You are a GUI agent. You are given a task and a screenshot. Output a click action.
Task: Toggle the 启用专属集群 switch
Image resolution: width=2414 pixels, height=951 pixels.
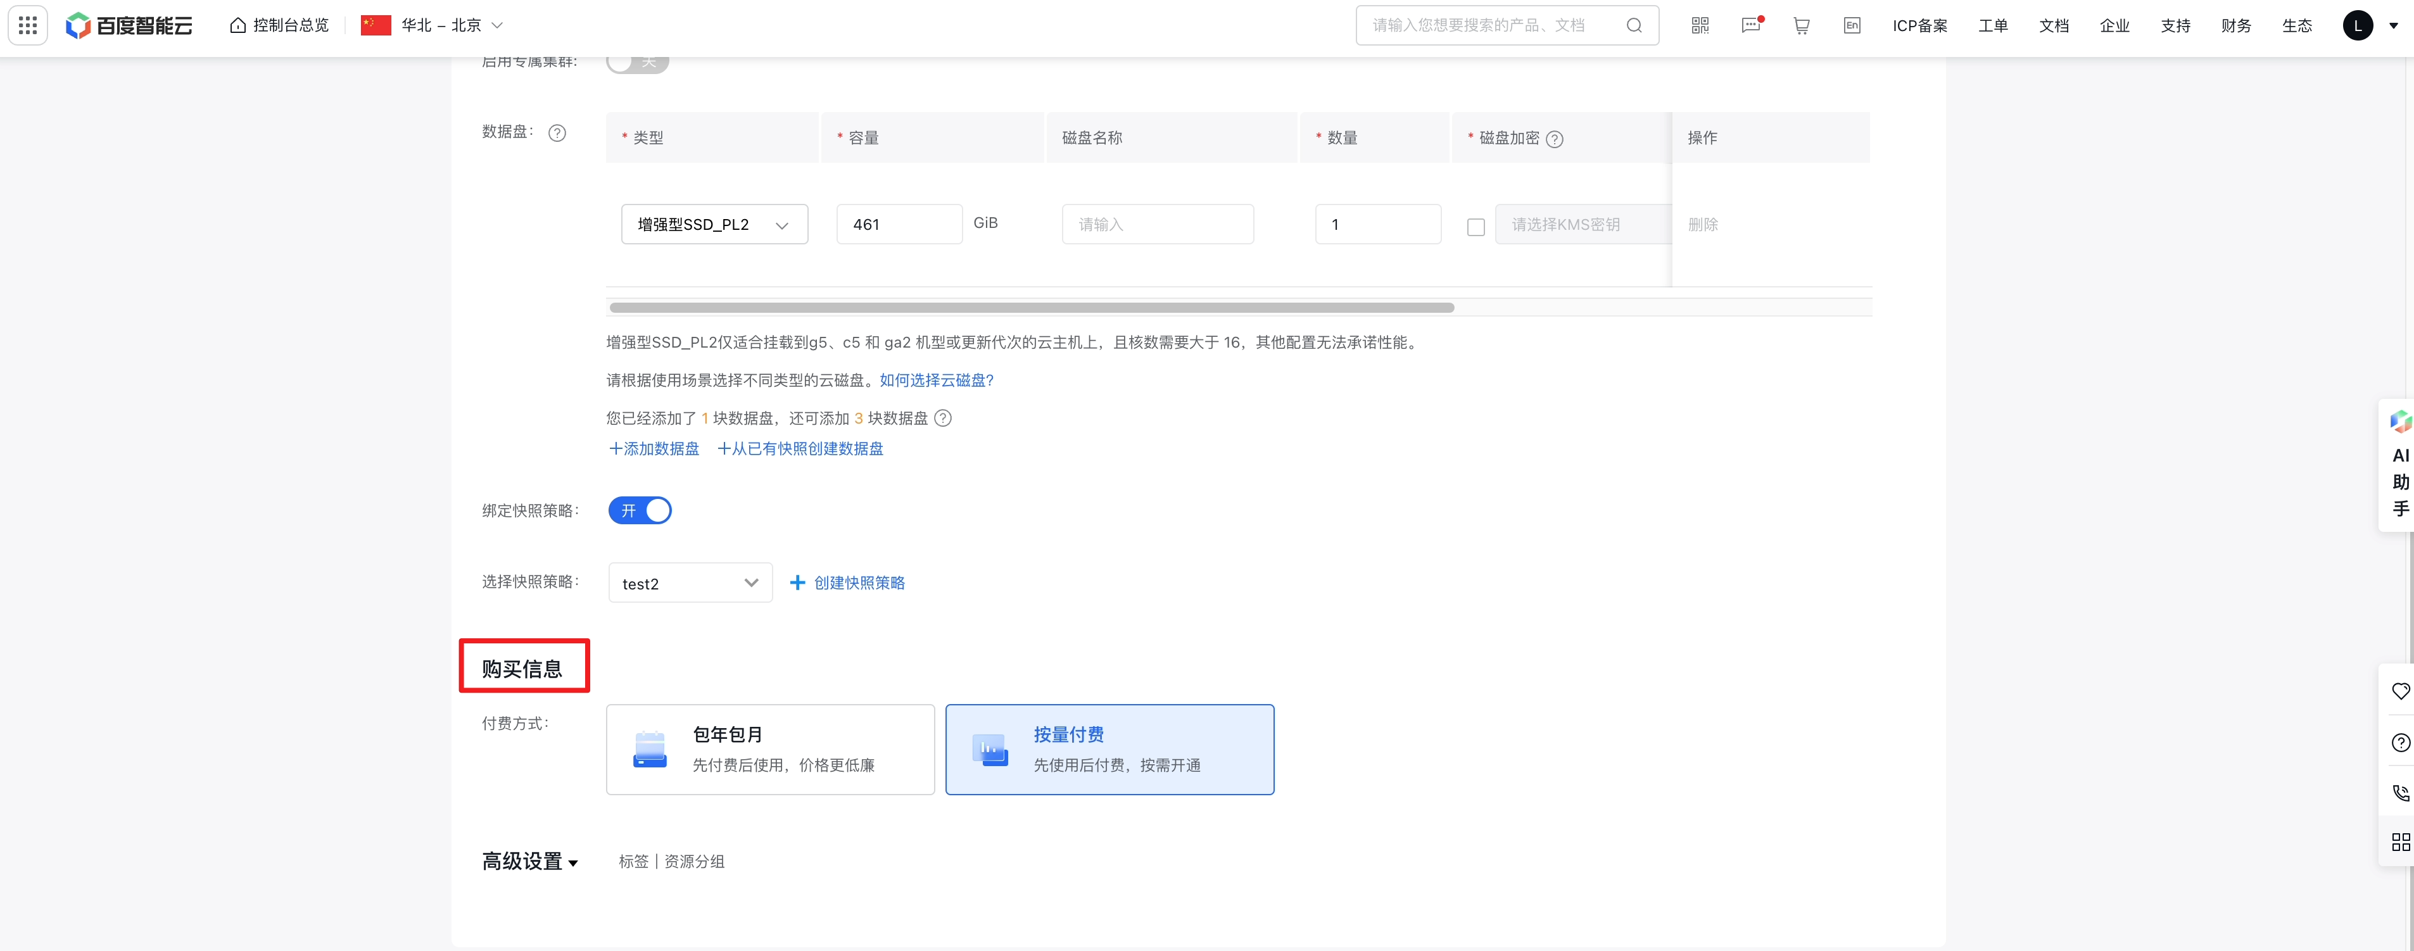tap(637, 62)
